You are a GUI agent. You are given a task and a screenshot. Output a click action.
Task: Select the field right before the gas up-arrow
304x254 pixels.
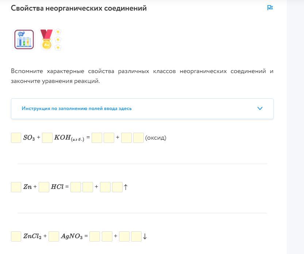point(117,187)
